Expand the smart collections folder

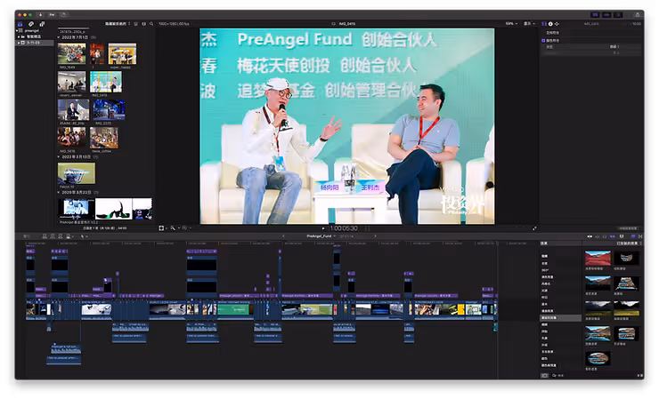(19, 36)
